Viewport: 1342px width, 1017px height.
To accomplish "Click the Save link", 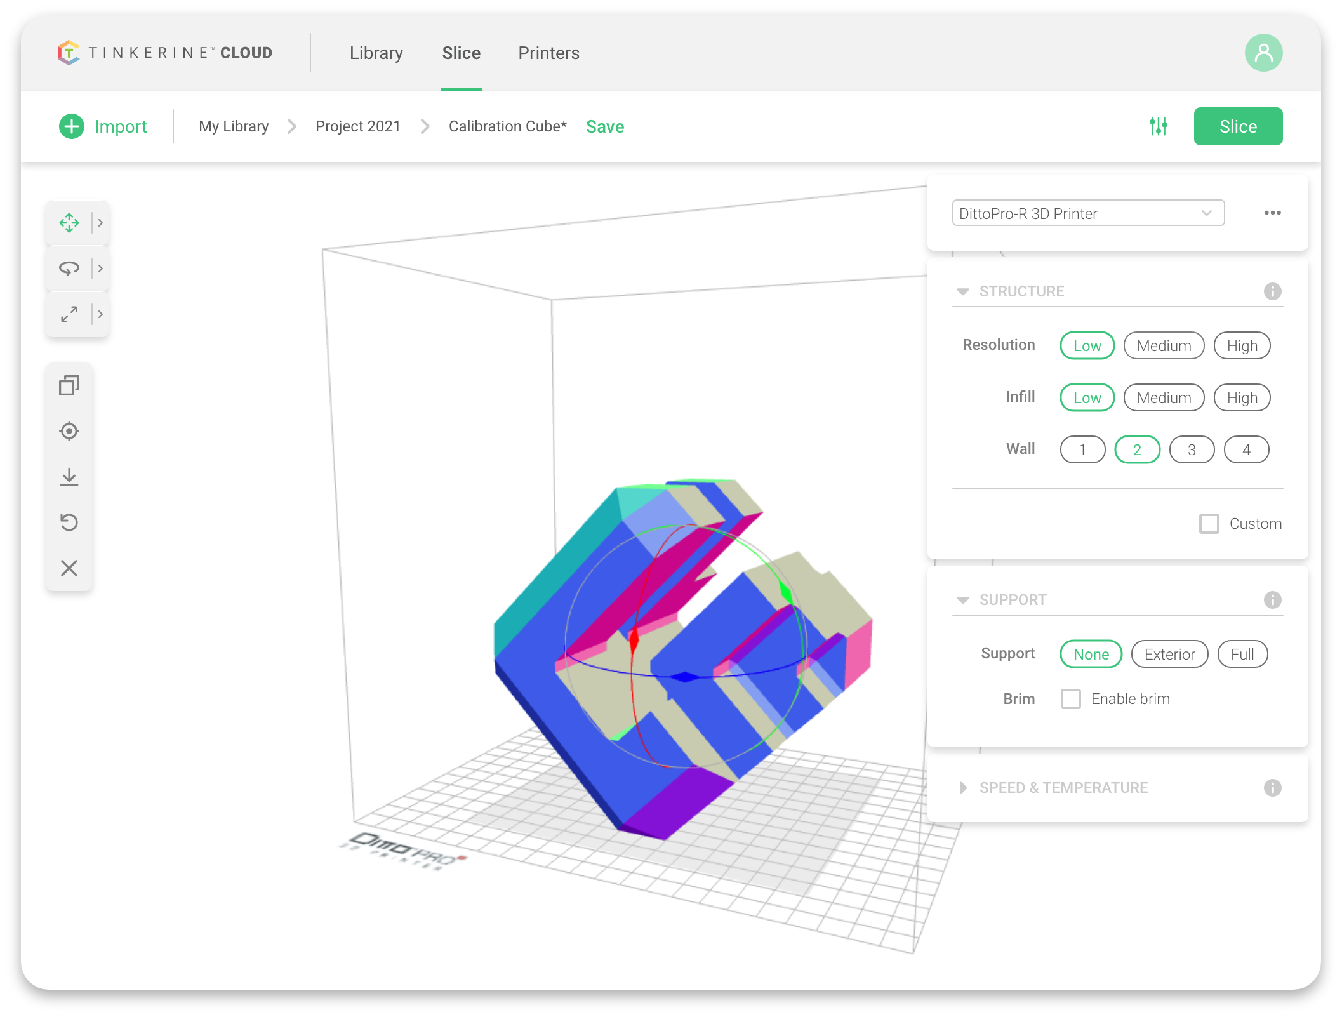I will pos(605,127).
